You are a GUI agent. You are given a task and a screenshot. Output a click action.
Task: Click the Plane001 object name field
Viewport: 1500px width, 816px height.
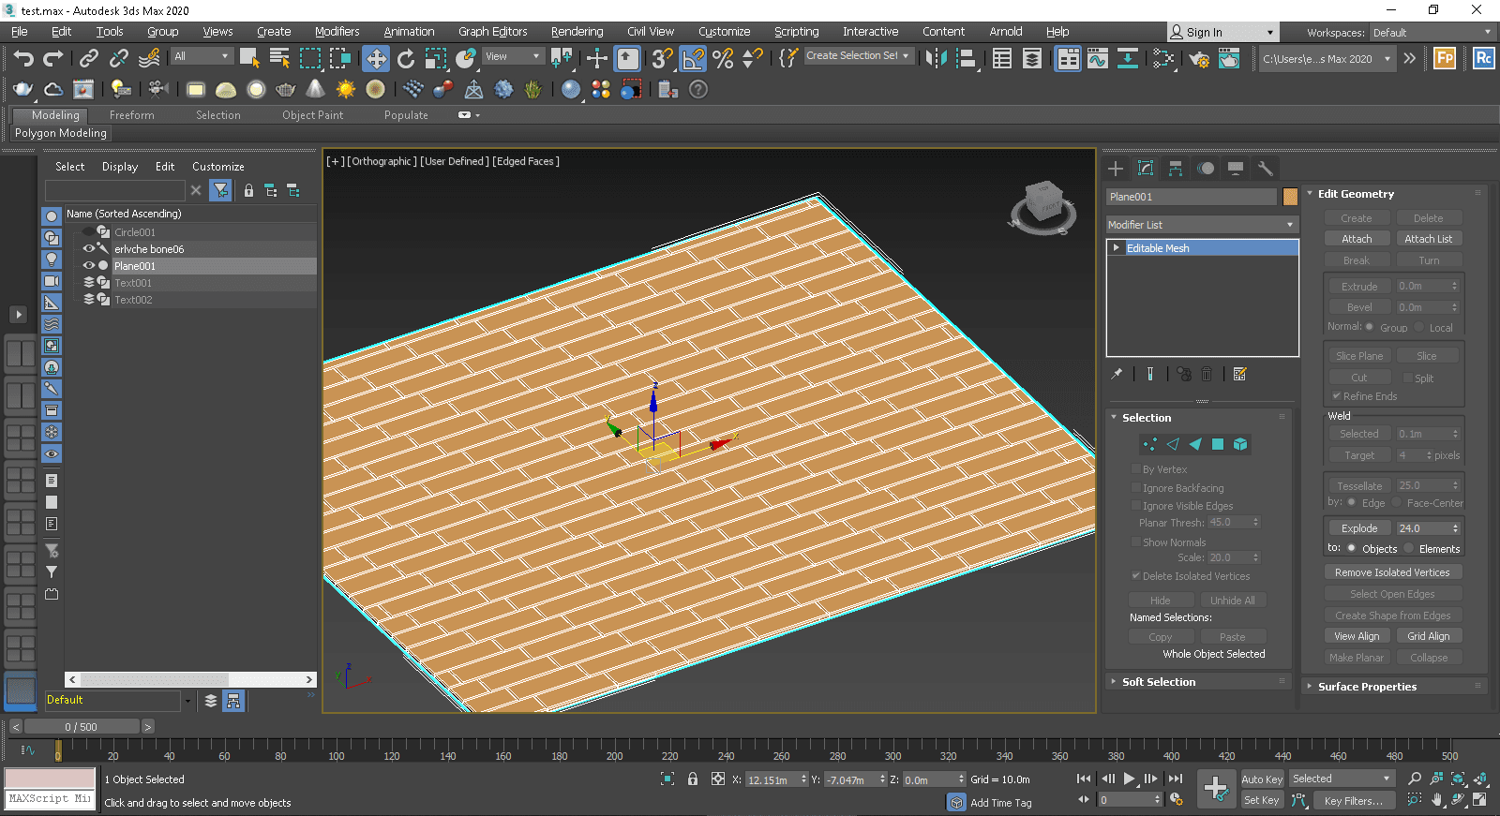(1191, 197)
